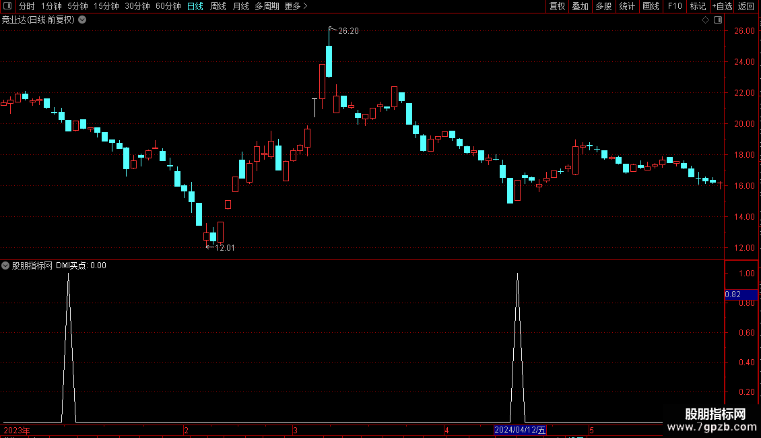Select the 15分钟 period
Image resolution: width=761 pixels, height=438 pixels.
click(x=106, y=6)
